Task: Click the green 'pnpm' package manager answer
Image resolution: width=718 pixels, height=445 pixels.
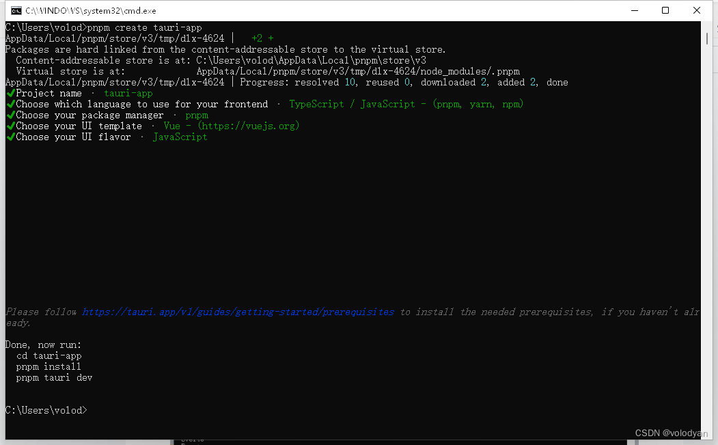Action: (x=197, y=116)
